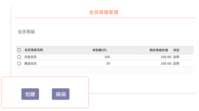Viewport: 199px width, 111px height.
Task: Click validity value 30 for 黄金会员
Action: pos(108,64)
